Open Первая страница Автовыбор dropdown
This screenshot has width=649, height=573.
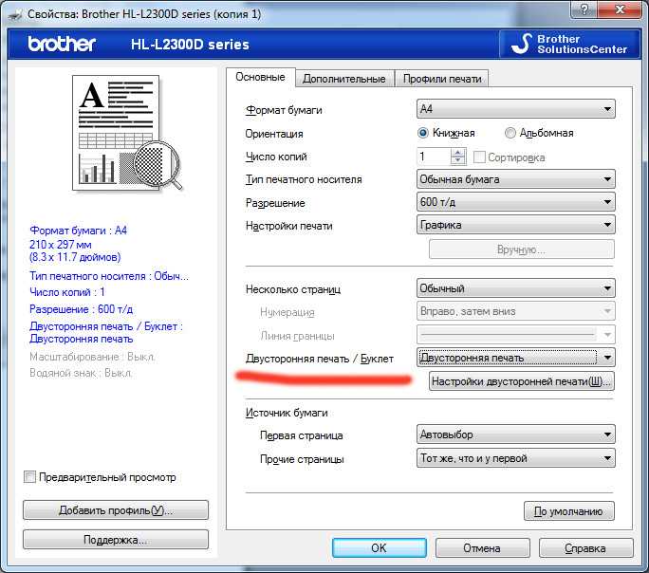[516, 434]
